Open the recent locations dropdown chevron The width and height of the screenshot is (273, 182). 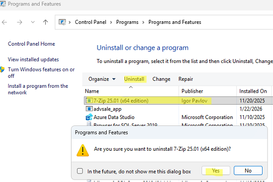click(33, 22)
